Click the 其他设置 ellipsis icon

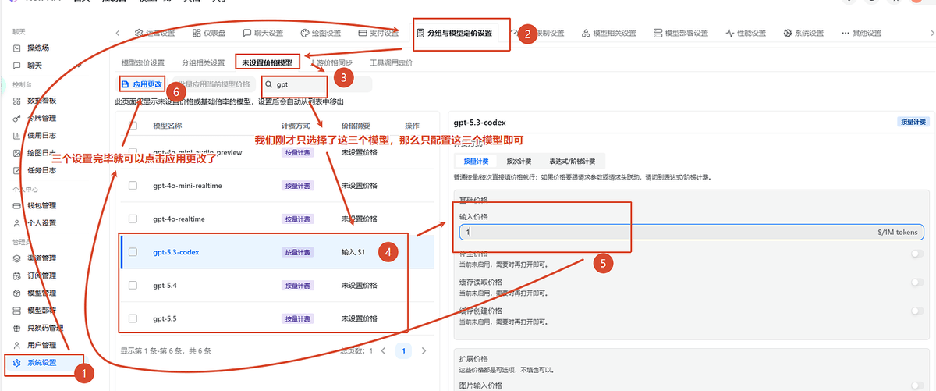tap(846, 33)
